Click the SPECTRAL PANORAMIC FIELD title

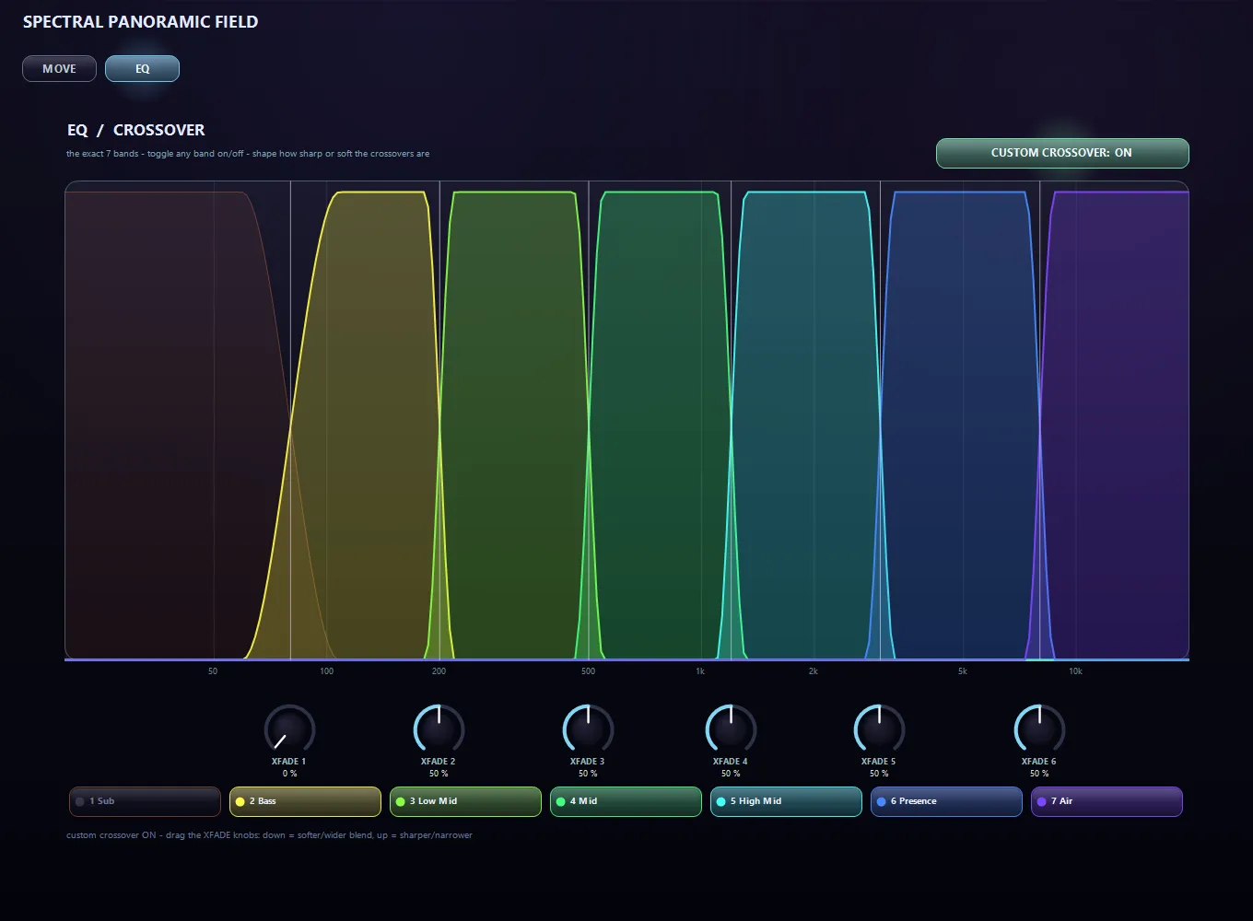coord(140,22)
